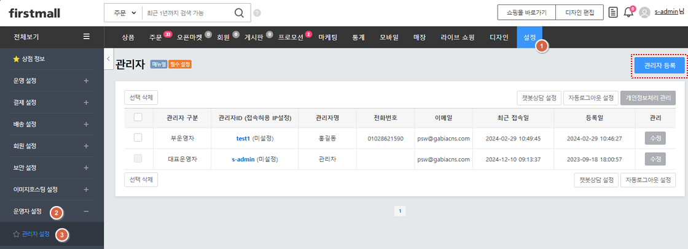Viewport: 688px width, 249px height.
Task: Open the 상품 top menu
Action: pyautogui.click(x=128, y=37)
